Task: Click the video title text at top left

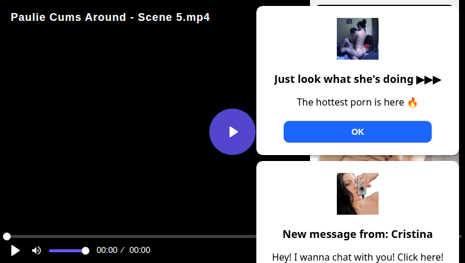Action: (x=110, y=17)
